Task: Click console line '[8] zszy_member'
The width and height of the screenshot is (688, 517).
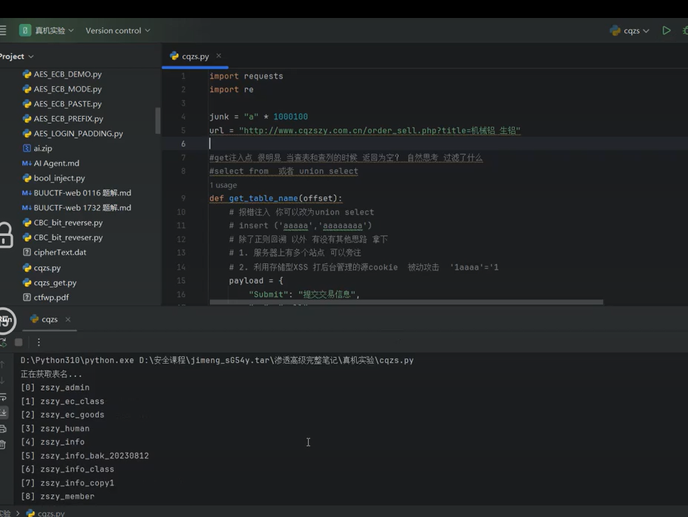Action: click(x=57, y=496)
